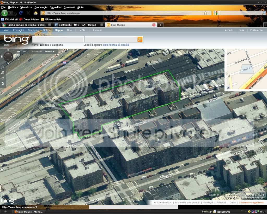
Task: Open the Aiuto menu
Action: (x=80, y=7)
